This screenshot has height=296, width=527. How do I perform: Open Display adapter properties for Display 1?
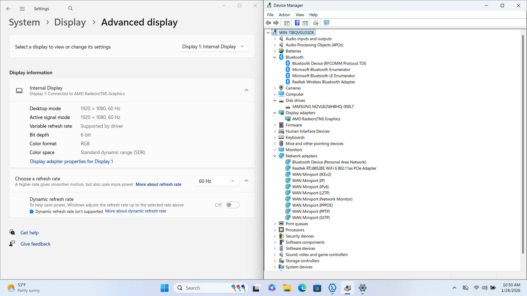[71, 161]
